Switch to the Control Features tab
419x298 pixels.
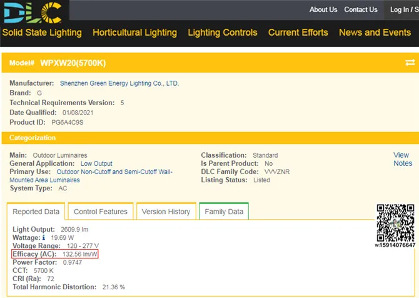point(100,212)
